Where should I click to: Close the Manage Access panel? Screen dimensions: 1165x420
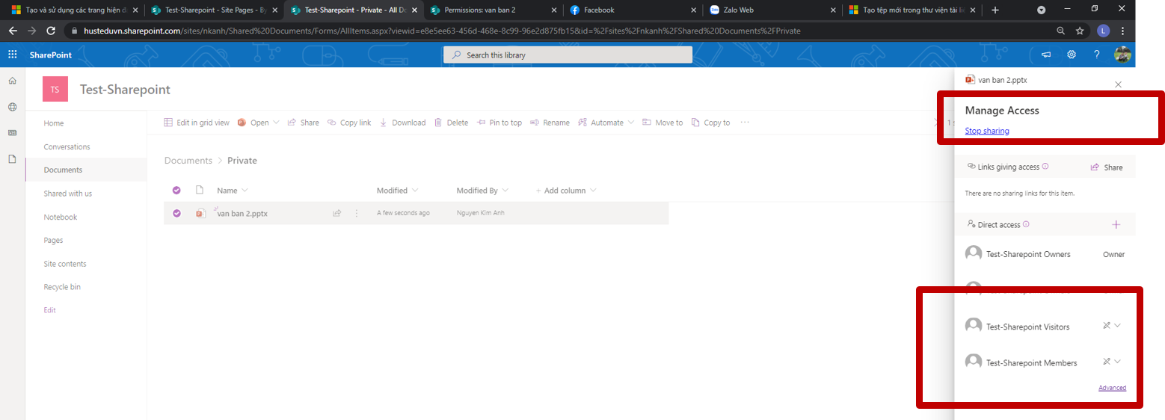point(1118,84)
